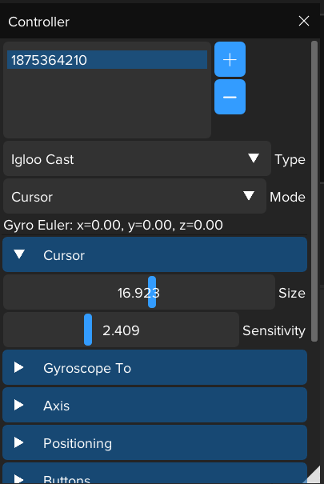The image size is (324, 484).
Task: Collapse the Cursor section
Action: (x=154, y=254)
